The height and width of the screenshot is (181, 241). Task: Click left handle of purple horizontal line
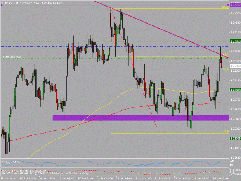click(2, 5)
